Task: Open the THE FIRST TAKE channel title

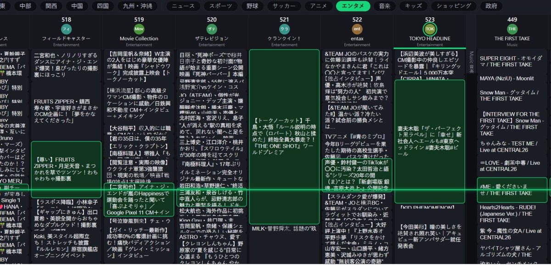Action: [512, 39]
